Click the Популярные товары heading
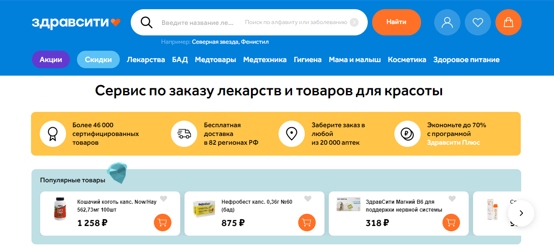This screenshot has height=247, width=554. tap(73, 180)
